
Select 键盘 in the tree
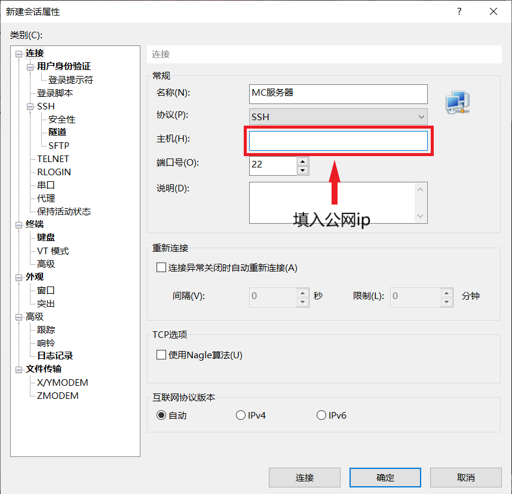[x=46, y=237]
